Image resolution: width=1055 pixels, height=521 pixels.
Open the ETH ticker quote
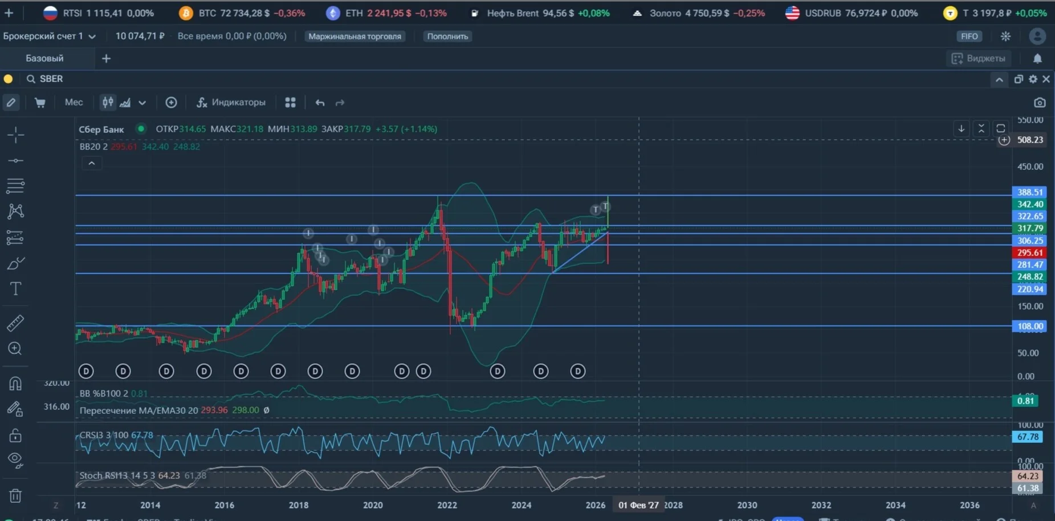[386, 13]
